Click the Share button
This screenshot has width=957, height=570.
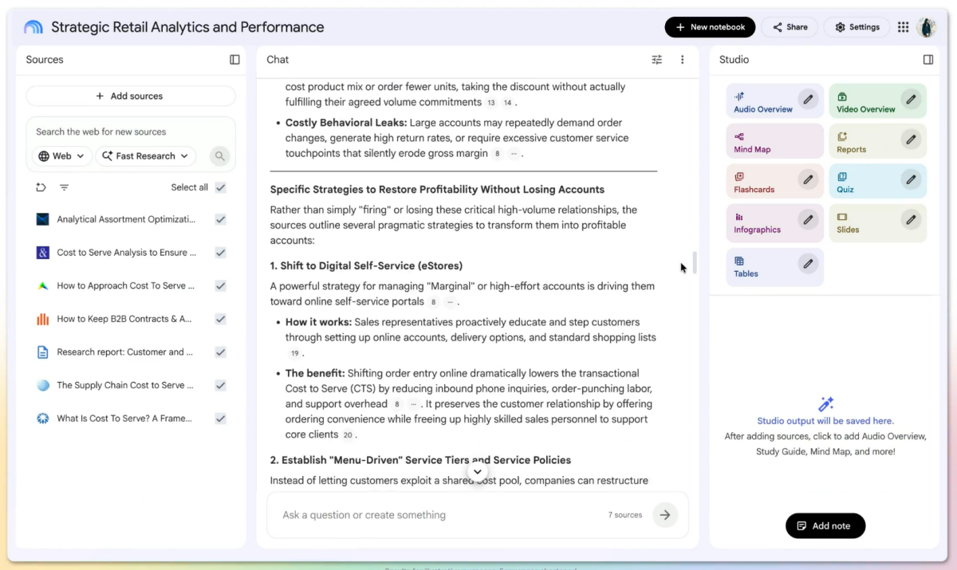point(790,27)
